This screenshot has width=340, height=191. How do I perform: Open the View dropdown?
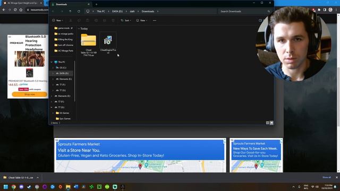[142, 20]
